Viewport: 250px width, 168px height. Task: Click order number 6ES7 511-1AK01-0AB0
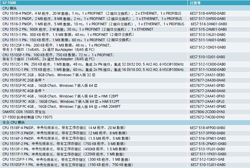click(208, 40)
